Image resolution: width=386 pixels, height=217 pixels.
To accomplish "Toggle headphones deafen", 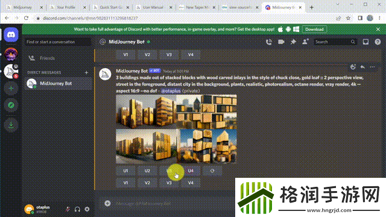I will pyautogui.click(x=77, y=209).
